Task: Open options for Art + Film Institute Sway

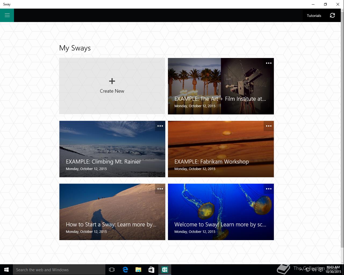Action: click(x=269, y=63)
